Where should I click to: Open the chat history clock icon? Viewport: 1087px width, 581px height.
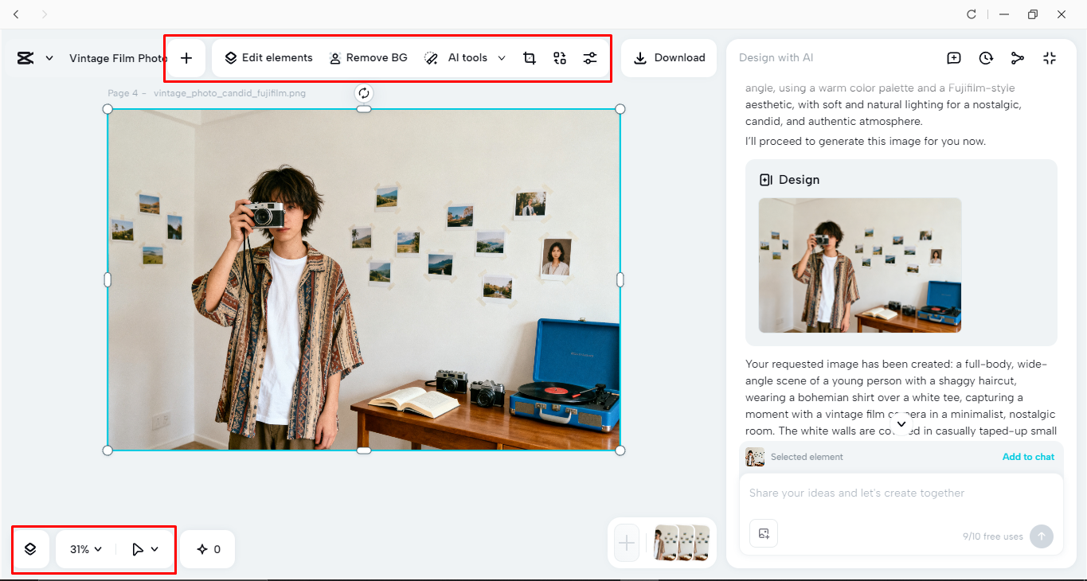click(x=986, y=58)
